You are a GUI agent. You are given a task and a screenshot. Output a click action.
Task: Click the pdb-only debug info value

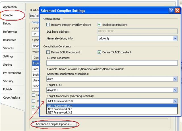point(104,38)
